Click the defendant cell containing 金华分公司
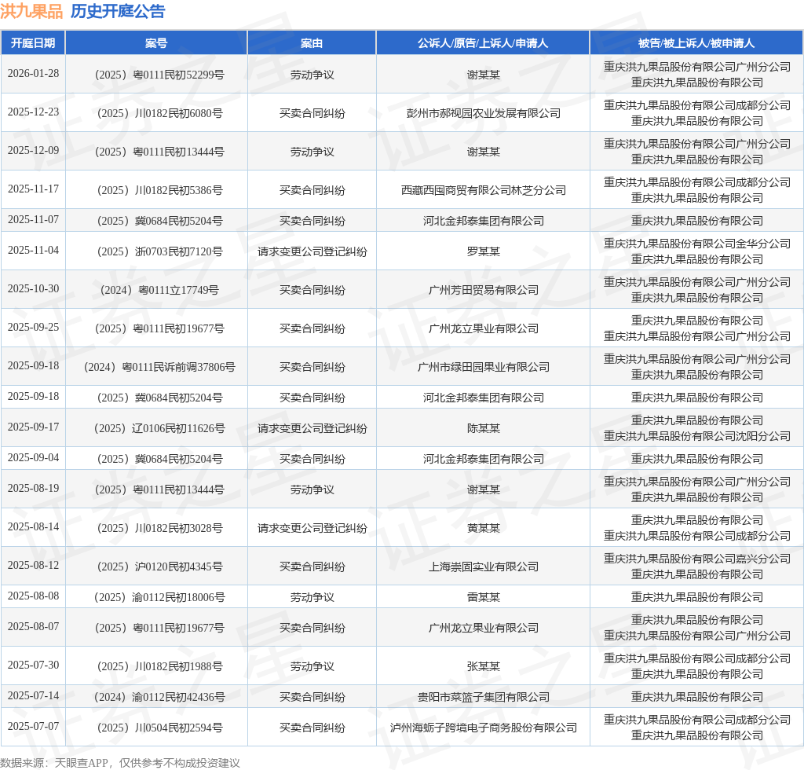Image resolution: width=804 pixels, height=770 pixels. click(x=696, y=251)
